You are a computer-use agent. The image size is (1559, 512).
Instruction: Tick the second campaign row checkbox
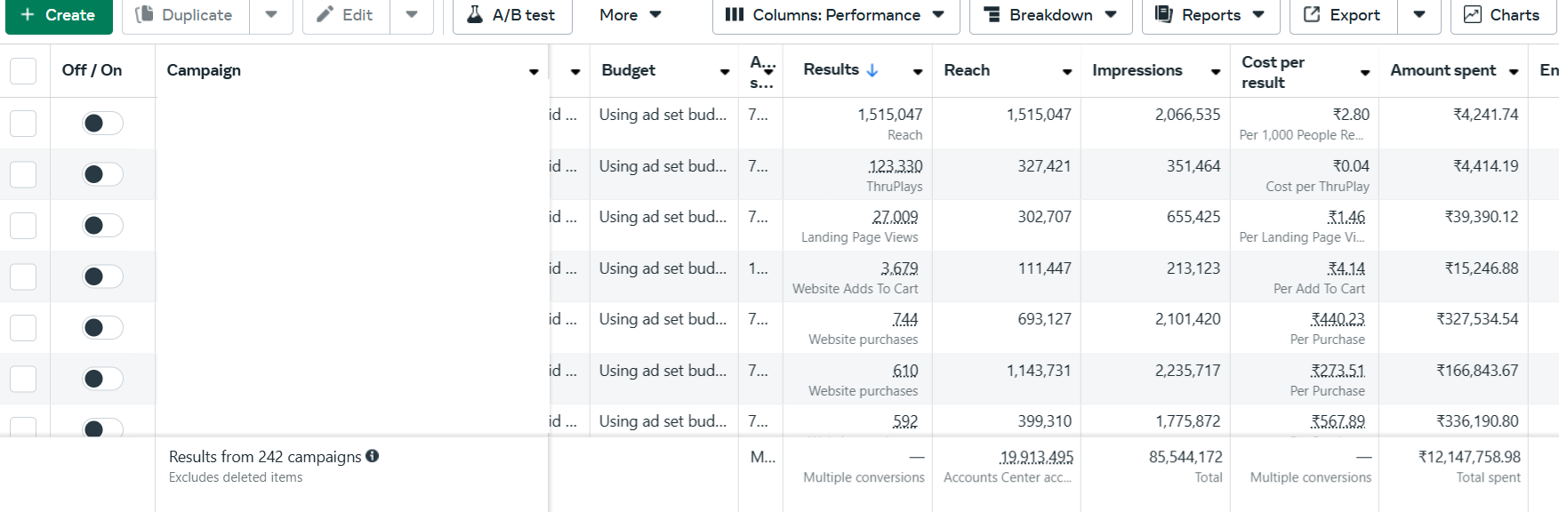point(23,174)
